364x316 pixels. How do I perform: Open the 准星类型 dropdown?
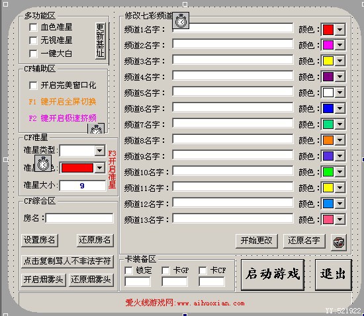99,151
